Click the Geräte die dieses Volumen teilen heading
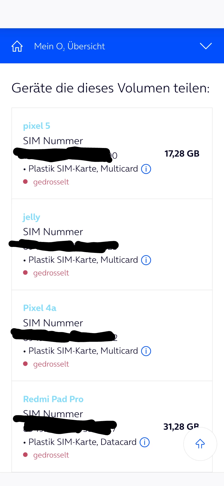This screenshot has height=486, width=224. [110, 88]
